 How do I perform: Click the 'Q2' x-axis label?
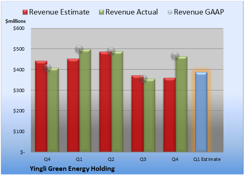pyautogui.click(x=111, y=159)
